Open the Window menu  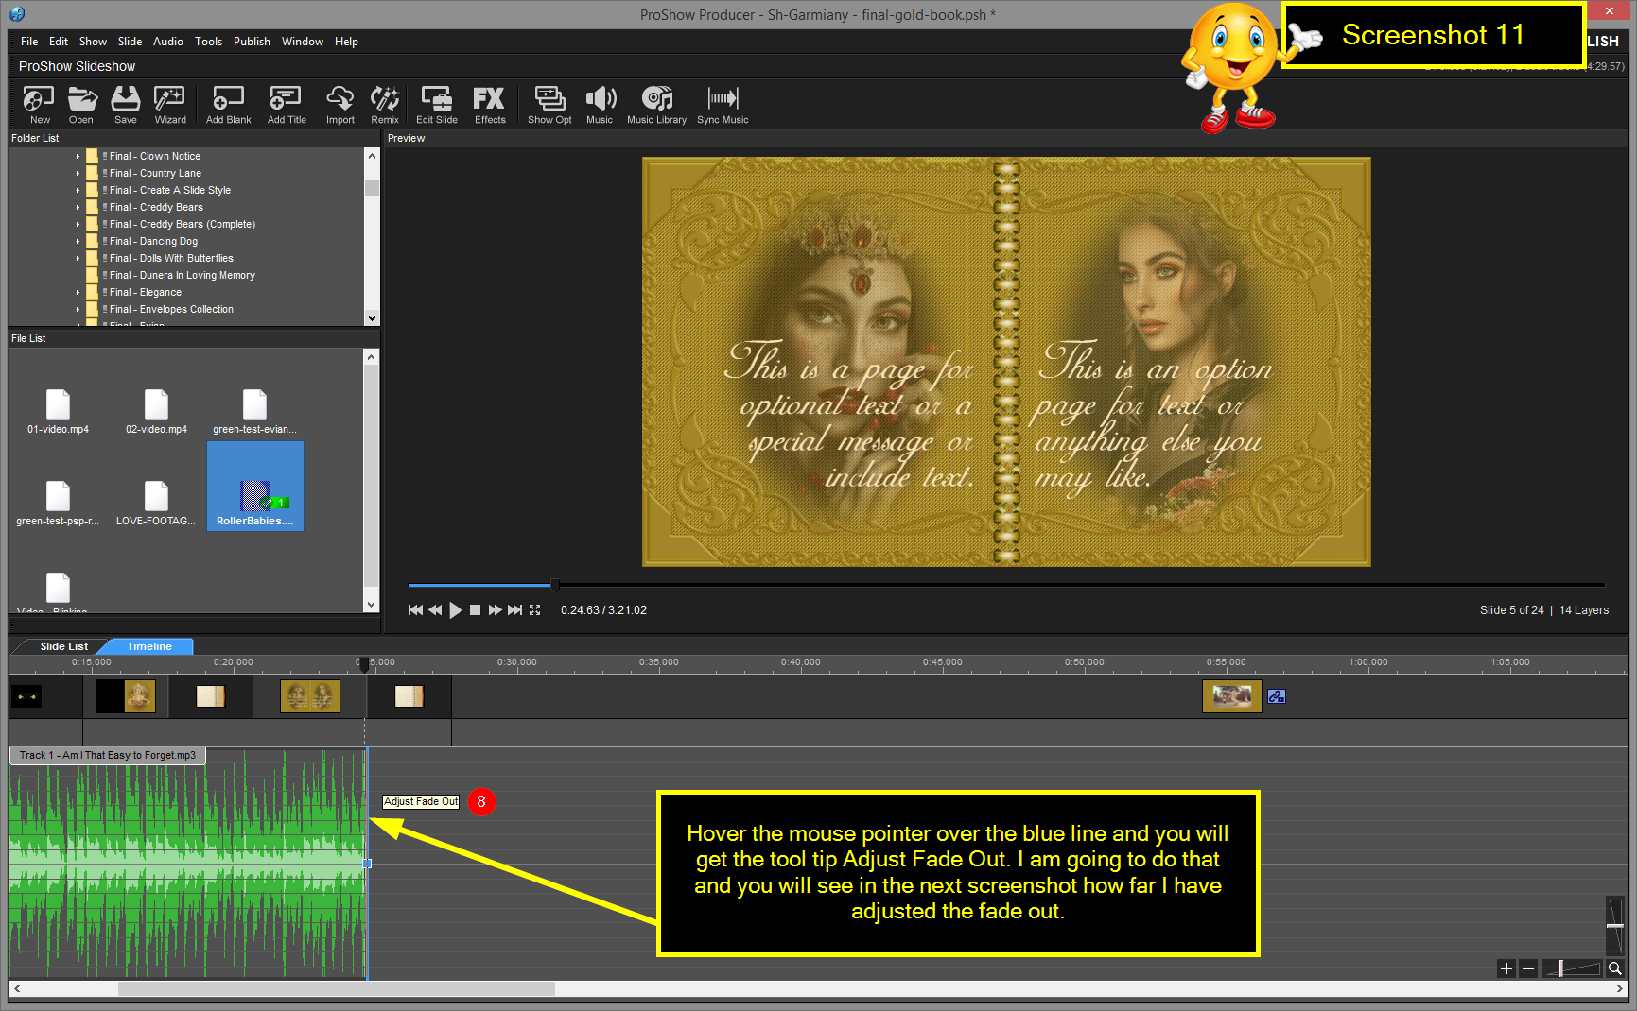pos(303,42)
